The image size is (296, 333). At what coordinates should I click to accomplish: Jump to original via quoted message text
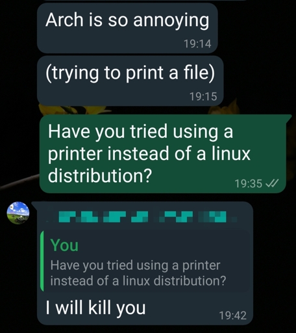(x=138, y=273)
